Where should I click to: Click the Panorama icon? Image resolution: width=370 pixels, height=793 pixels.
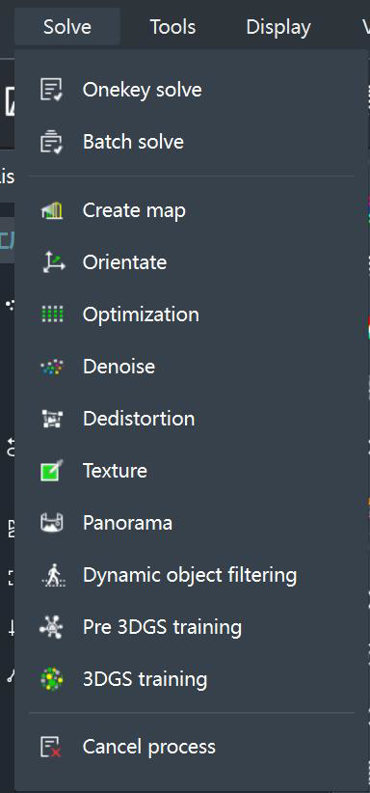click(52, 523)
